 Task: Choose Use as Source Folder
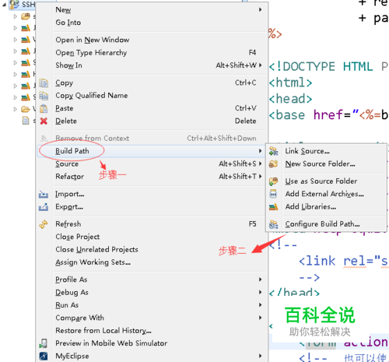click(326, 181)
